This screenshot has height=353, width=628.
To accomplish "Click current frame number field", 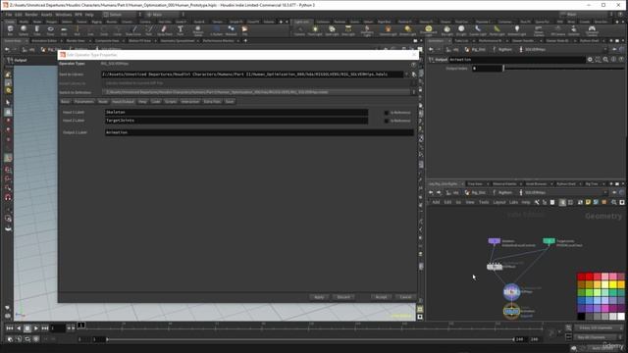I will pyautogui.click(x=58, y=328).
